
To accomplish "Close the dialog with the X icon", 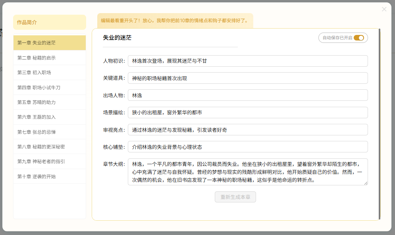I will (x=384, y=9).
